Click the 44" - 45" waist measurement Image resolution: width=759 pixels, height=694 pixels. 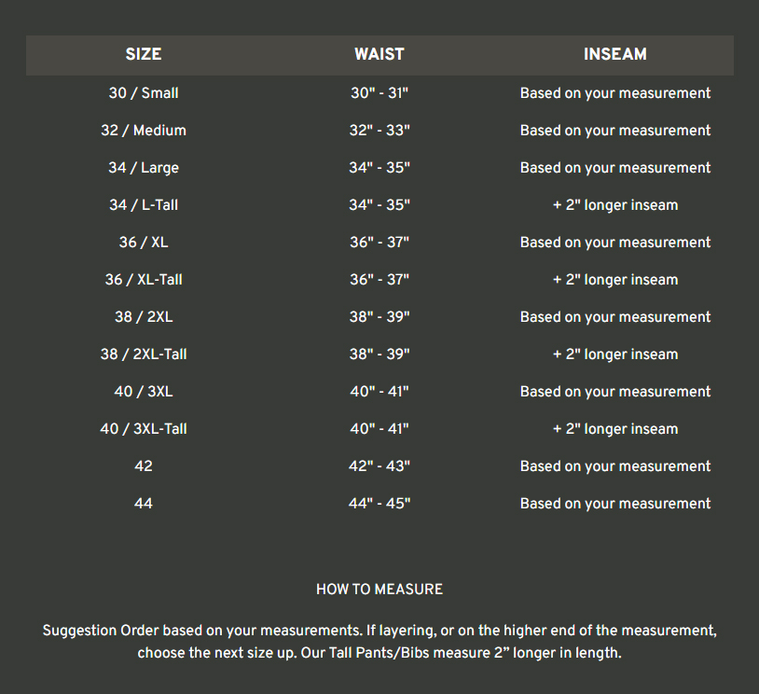[x=379, y=504]
